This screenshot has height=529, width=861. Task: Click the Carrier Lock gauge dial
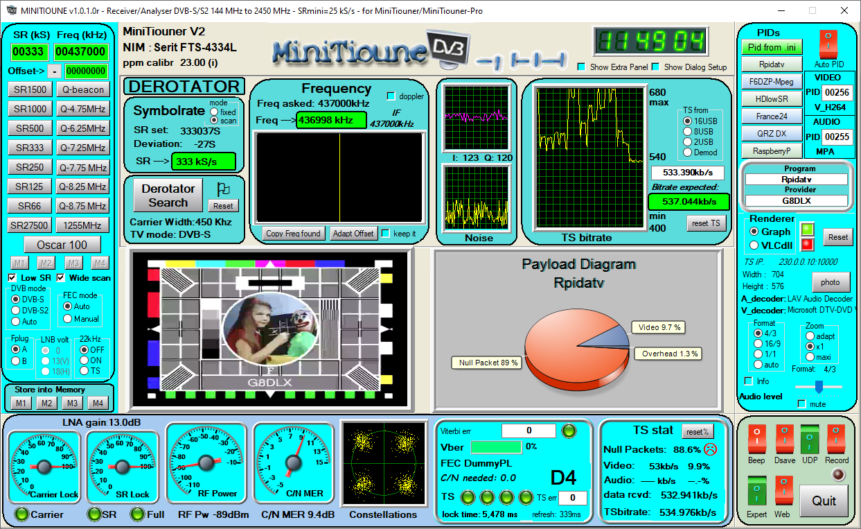coord(44,467)
